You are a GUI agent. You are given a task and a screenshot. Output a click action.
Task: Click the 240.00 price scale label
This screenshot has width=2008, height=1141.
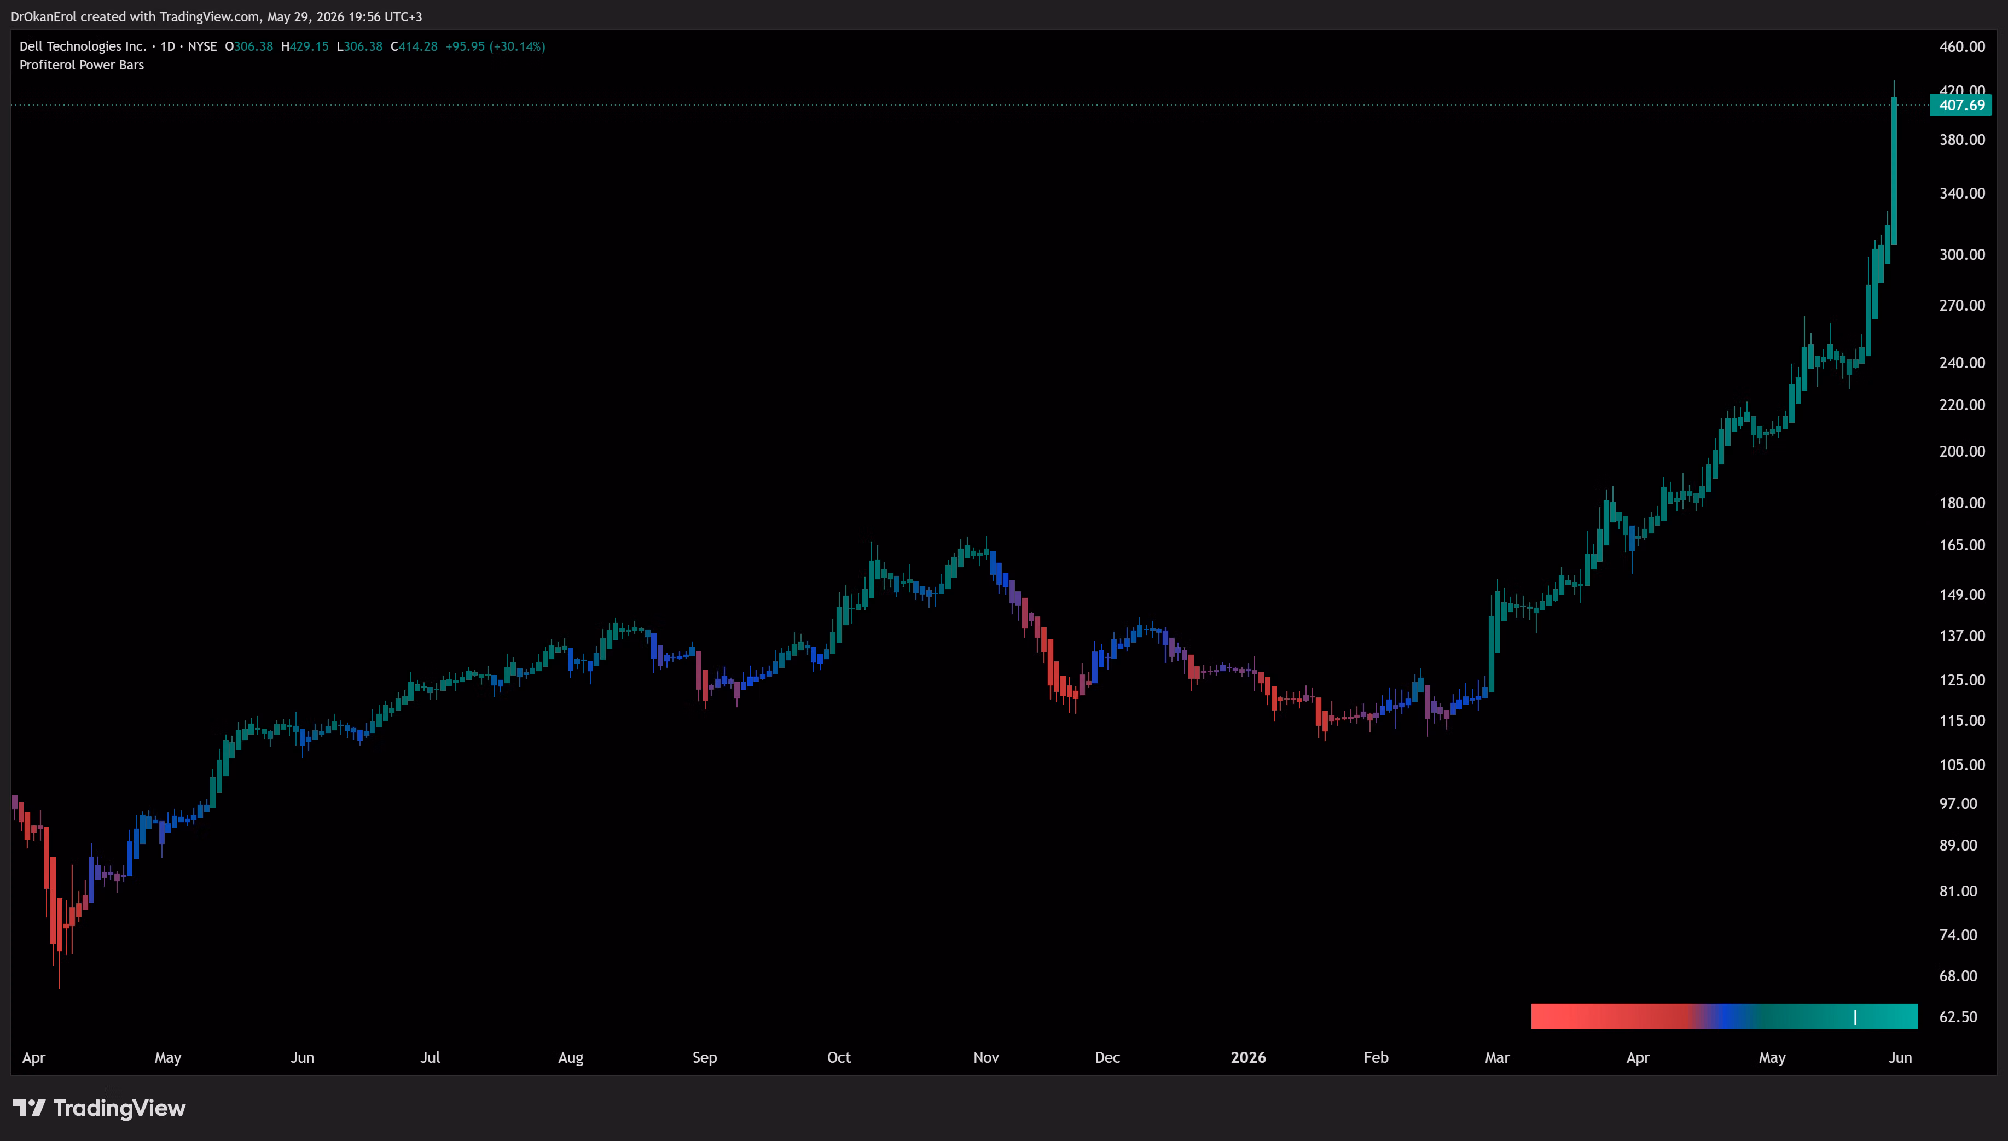(1961, 363)
